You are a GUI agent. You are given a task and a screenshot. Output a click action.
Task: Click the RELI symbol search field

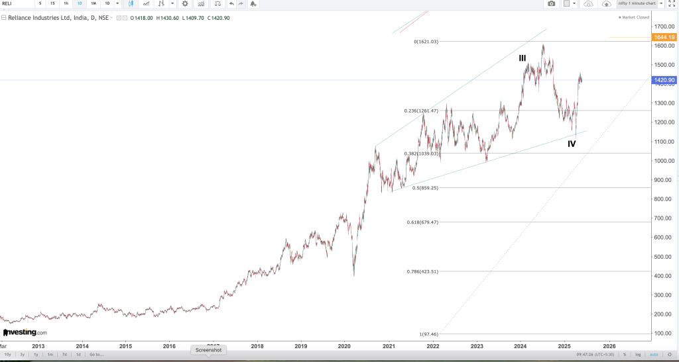[x=17, y=3]
